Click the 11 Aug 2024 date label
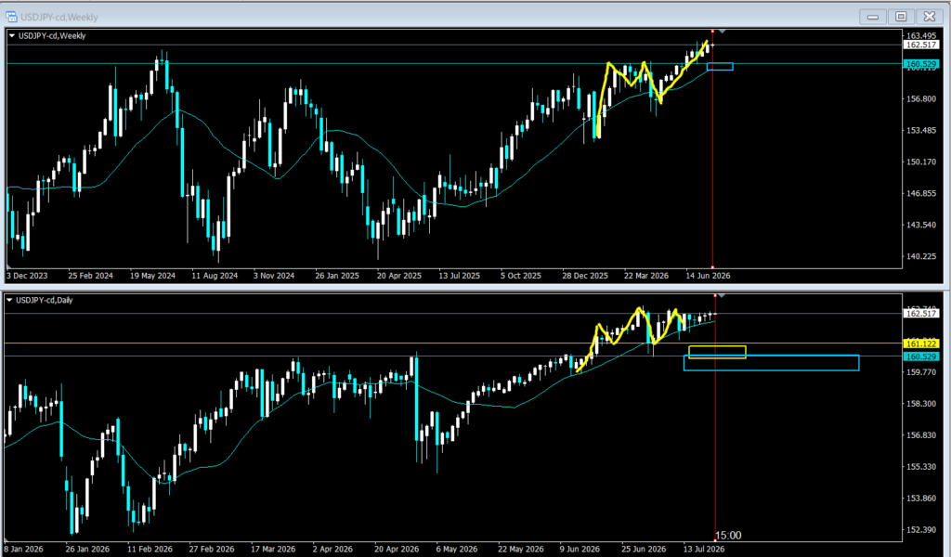 (x=215, y=276)
